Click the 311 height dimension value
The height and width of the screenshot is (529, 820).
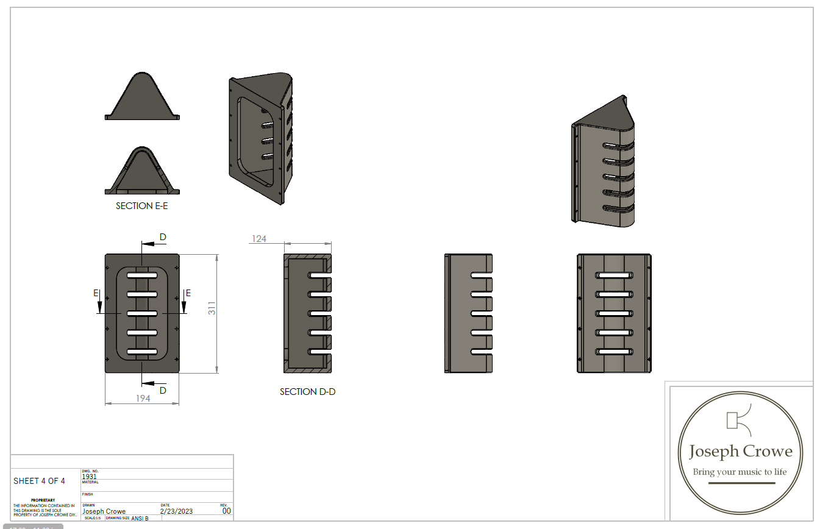click(x=212, y=308)
